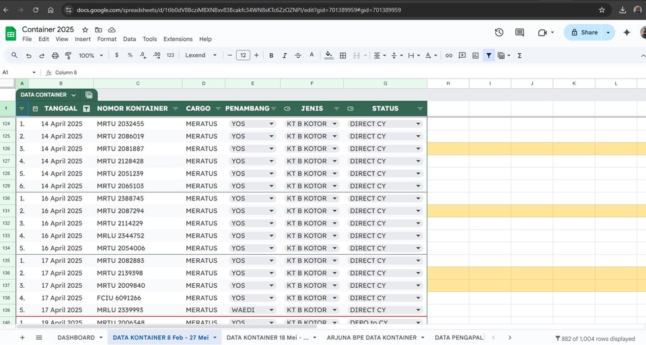Screen dimensions: 646x345
Task: Insert comment icon in toolbar
Action: [462, 56]
